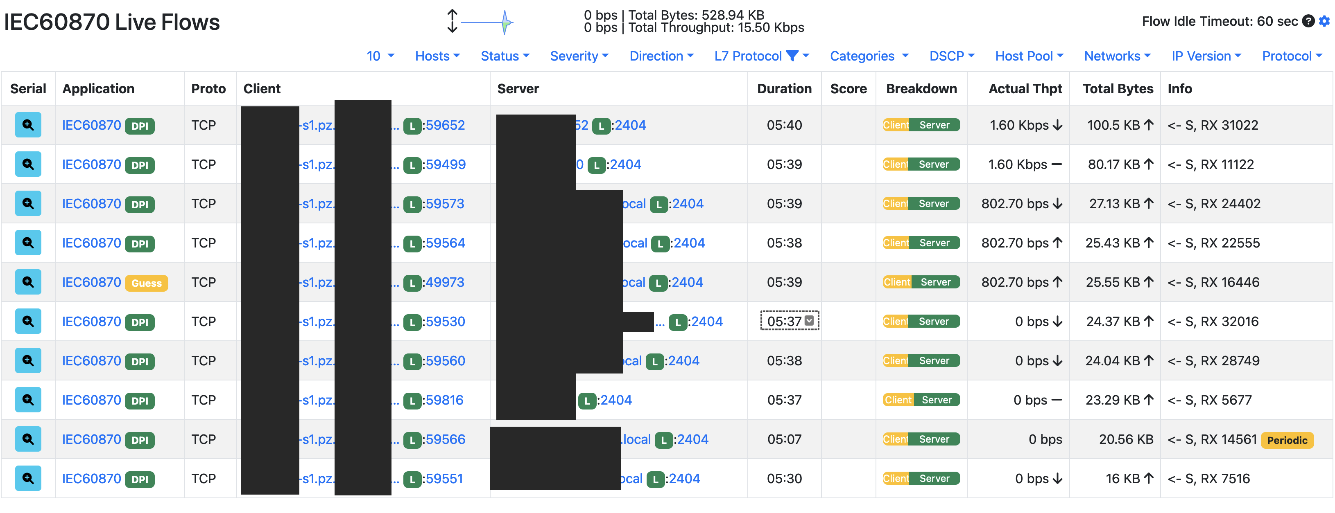1335x513 pixels.
Task: Select the DPI badge next to the first IEC60870 entry
Action: pyautogui.click(x=140, y=126)
